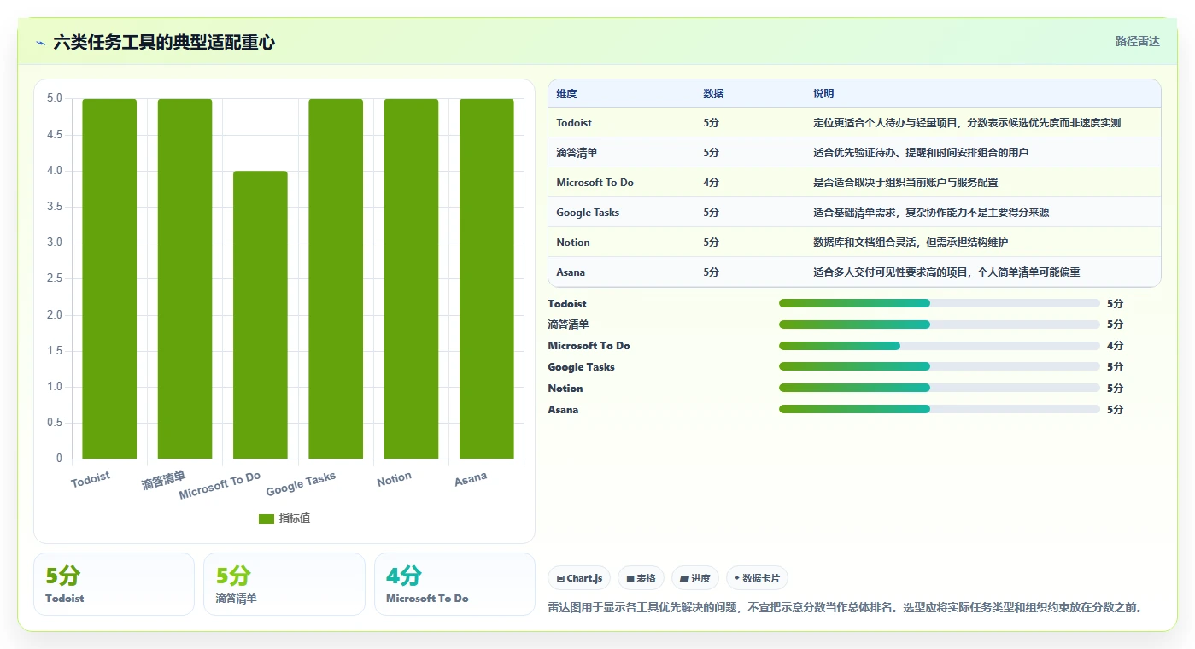Click the 4分 value in the table

pos(711,183)
